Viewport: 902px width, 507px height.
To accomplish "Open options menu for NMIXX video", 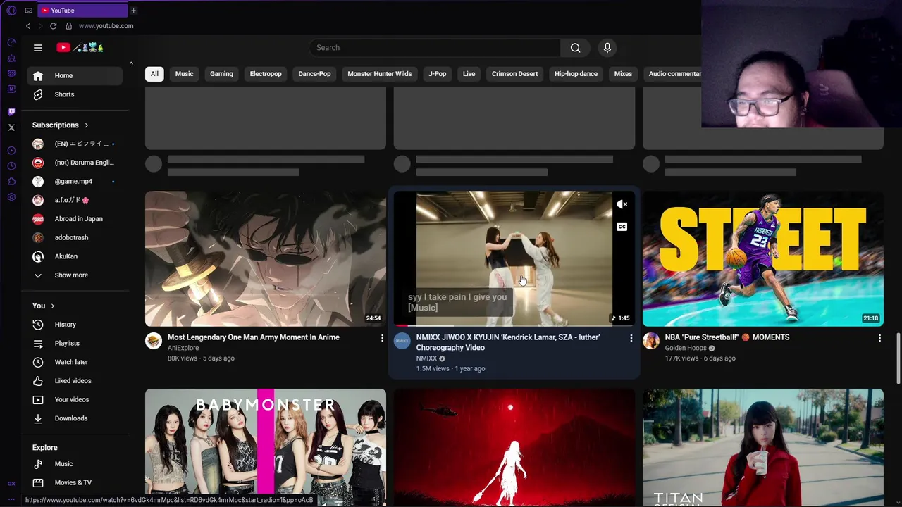I will (631, 338).
